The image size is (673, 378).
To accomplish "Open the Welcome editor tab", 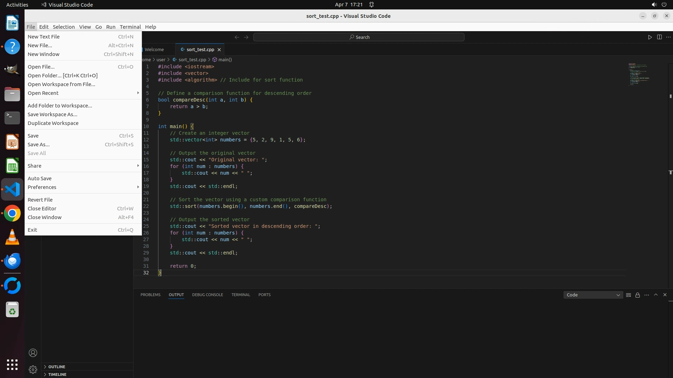I will point(154,50).
